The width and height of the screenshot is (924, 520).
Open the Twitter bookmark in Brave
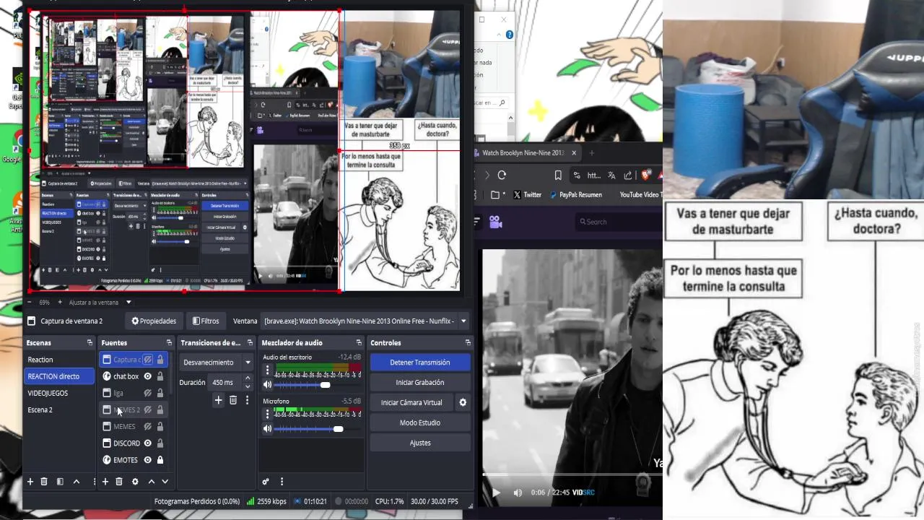pos(527,195)
